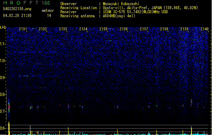Click the 0.8 frequency axis label
The height and width of the screenshot is (135, 212).
click(x=3, y=94)
